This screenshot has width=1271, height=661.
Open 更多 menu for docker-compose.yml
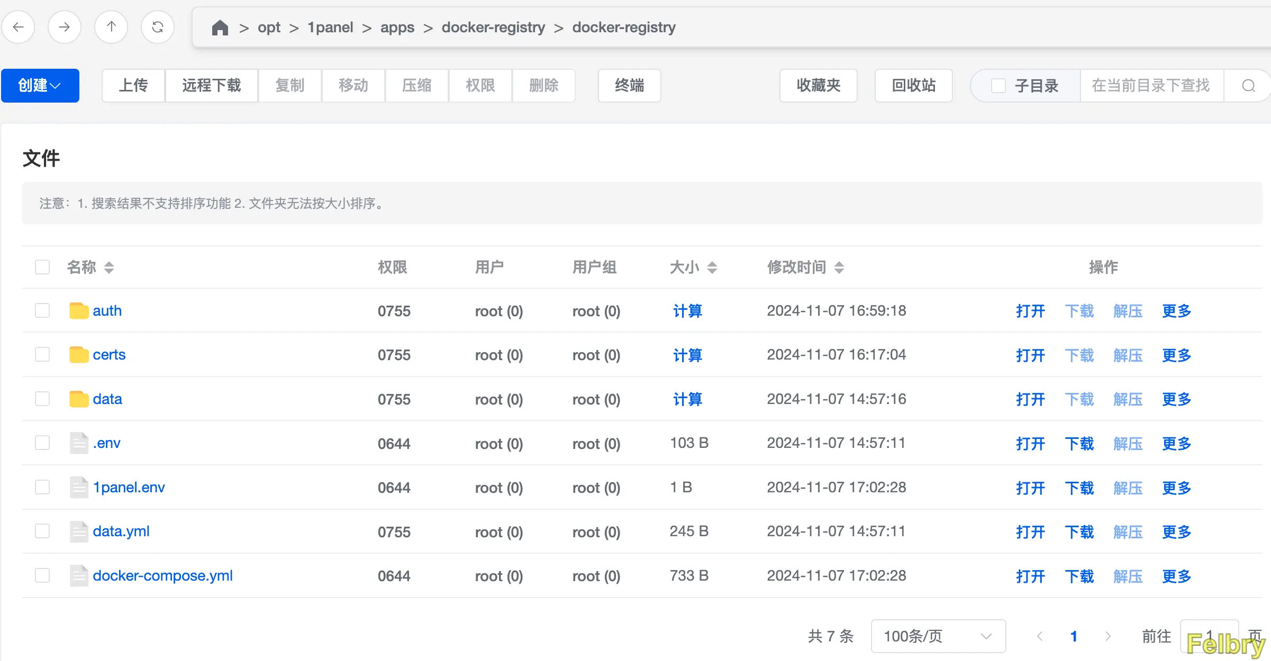coord(1176,576)
